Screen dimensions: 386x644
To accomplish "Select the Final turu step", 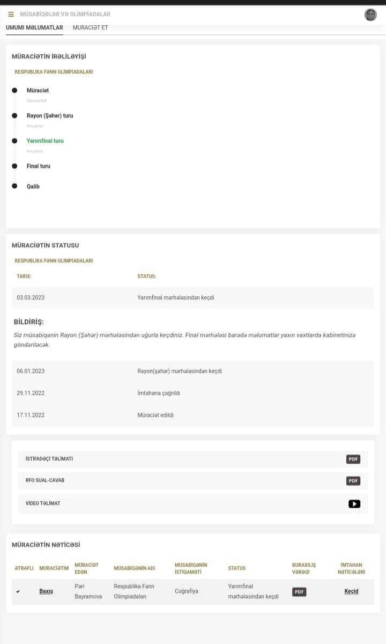I will tap(39, 166).
